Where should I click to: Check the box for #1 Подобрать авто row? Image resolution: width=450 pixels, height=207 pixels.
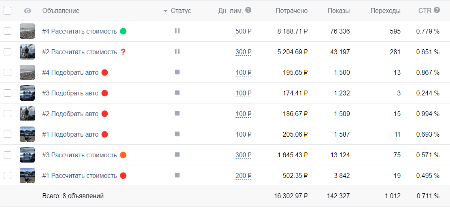coord(7,134)
